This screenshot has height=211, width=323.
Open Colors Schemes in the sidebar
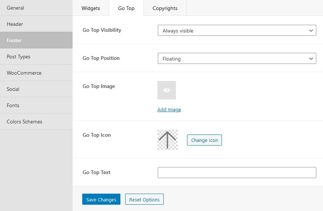36,122
